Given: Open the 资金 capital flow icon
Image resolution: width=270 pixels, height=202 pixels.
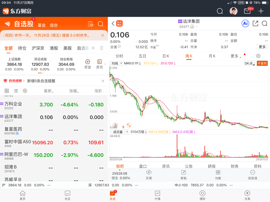Looking at the screenshot, I should tap(88, 64).
